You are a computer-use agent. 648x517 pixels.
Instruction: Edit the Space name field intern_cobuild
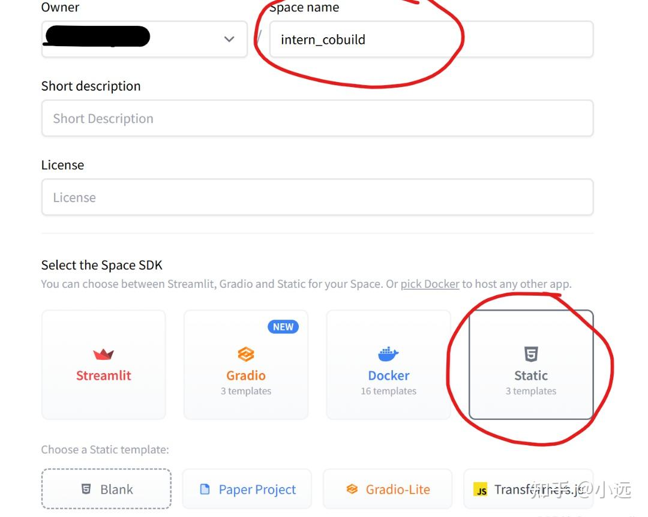(x=431, y=39)
